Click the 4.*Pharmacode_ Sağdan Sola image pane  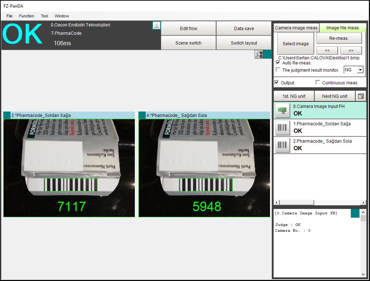[204, 168]
